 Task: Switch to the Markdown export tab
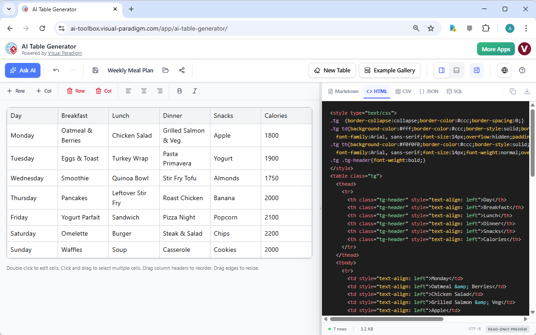pos(343,91)
